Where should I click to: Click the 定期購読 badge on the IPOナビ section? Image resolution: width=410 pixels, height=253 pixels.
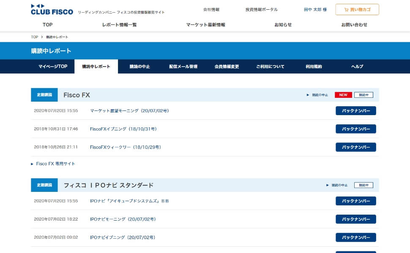tap(44, 185)
